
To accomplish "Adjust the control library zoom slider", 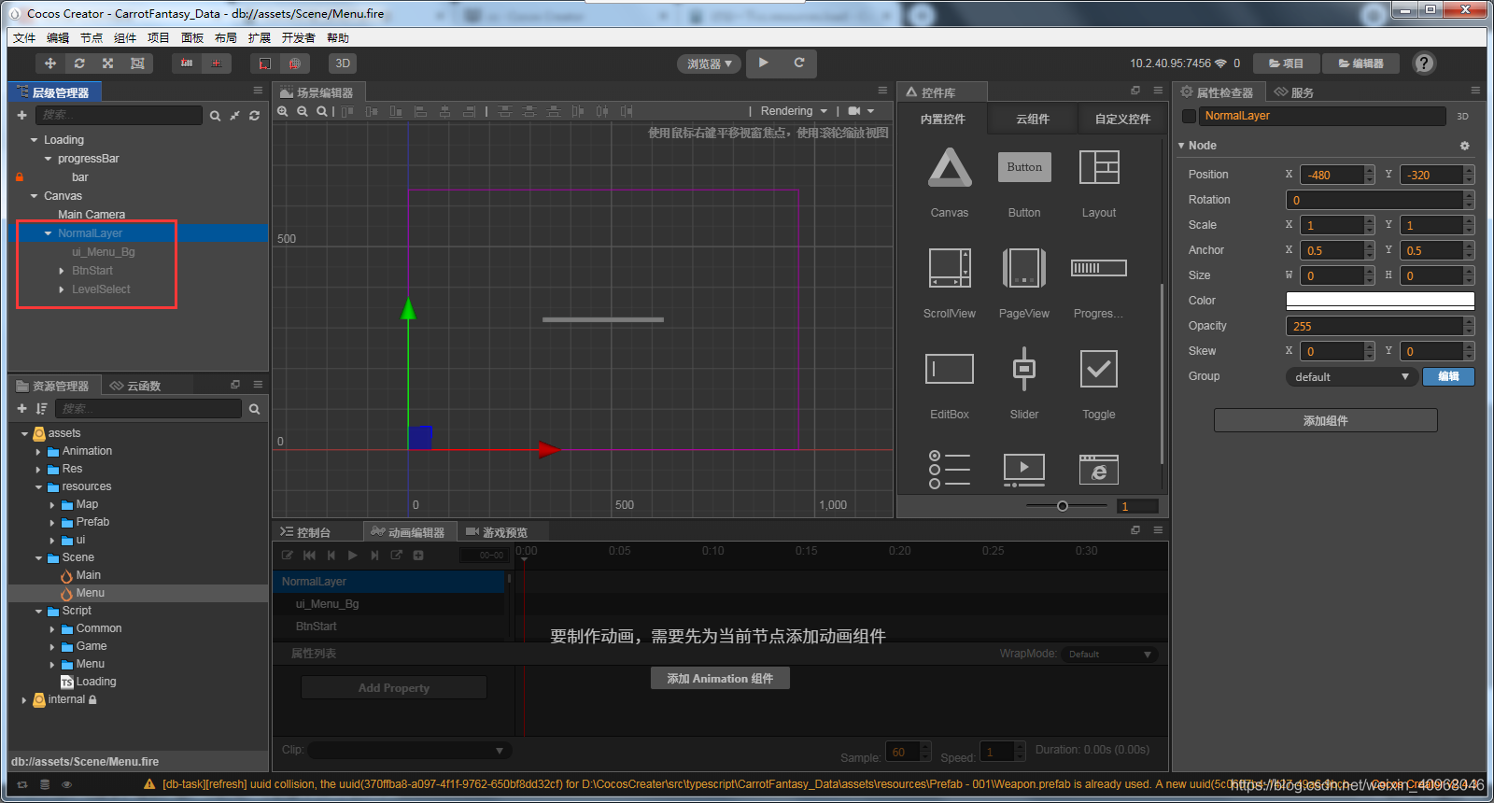I will [1063, 506].
